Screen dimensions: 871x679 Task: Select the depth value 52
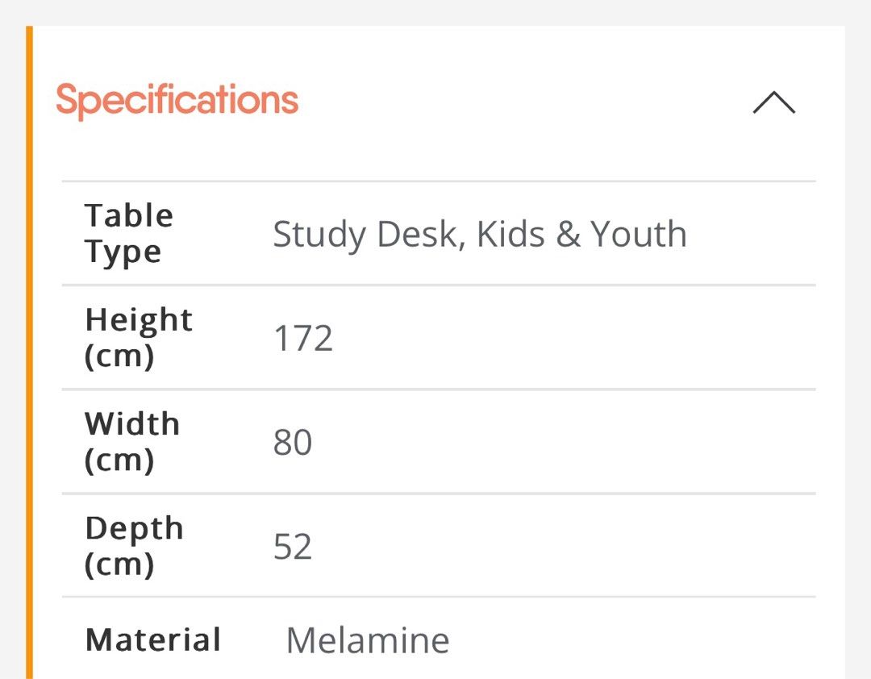click(294, 546)
